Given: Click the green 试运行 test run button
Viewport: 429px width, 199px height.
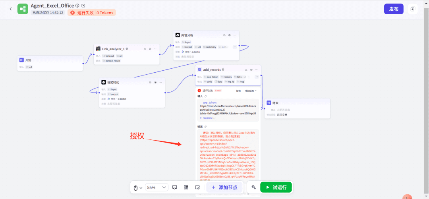Looking at the screenshot, I should pyautogui.click(x=276, y=187).
